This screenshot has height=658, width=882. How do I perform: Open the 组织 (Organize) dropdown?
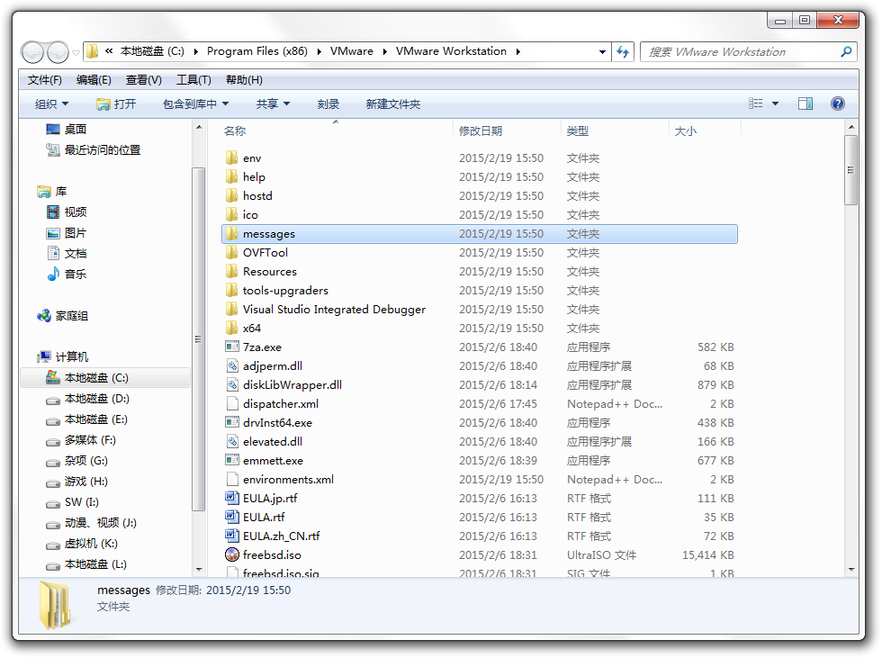tap(52, 104)
